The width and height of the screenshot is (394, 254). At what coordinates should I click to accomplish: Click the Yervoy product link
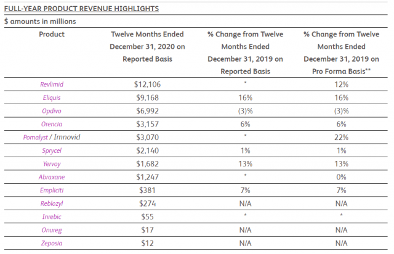coord(52,163)
